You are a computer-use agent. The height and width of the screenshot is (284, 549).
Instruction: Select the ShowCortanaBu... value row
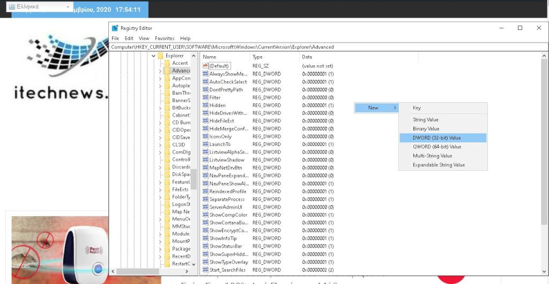coord(268,222)
